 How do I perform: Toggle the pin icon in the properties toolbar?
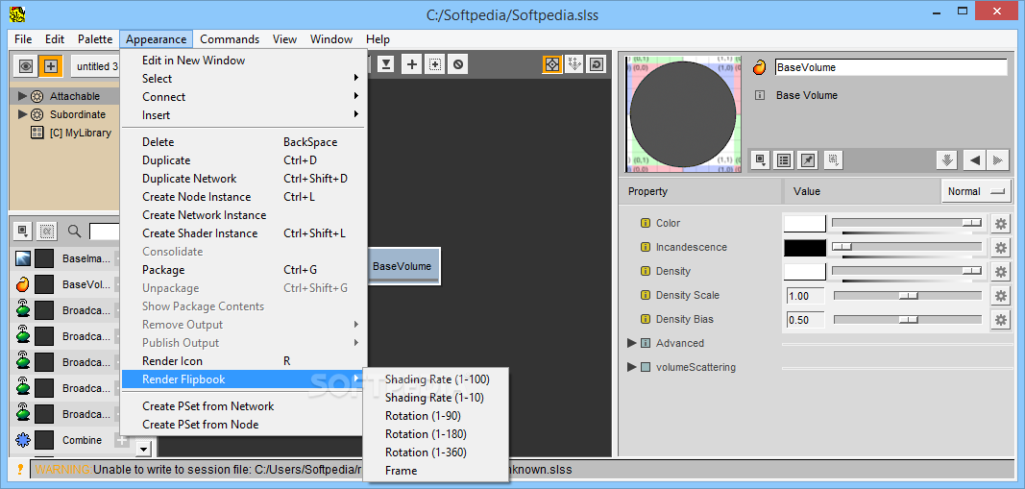pyautogui.click(x=808, y=159)
